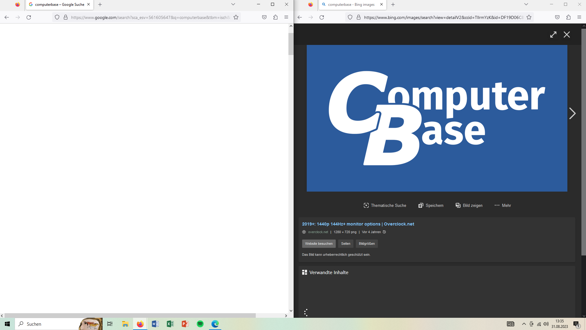The image size is (586, 330).
Task: Bookmark the Bing page with star icon
Action: coord(529,17)
